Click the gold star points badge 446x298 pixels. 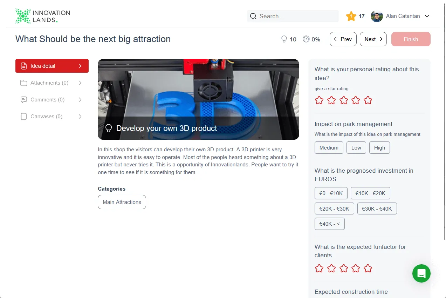coord(351,16)
